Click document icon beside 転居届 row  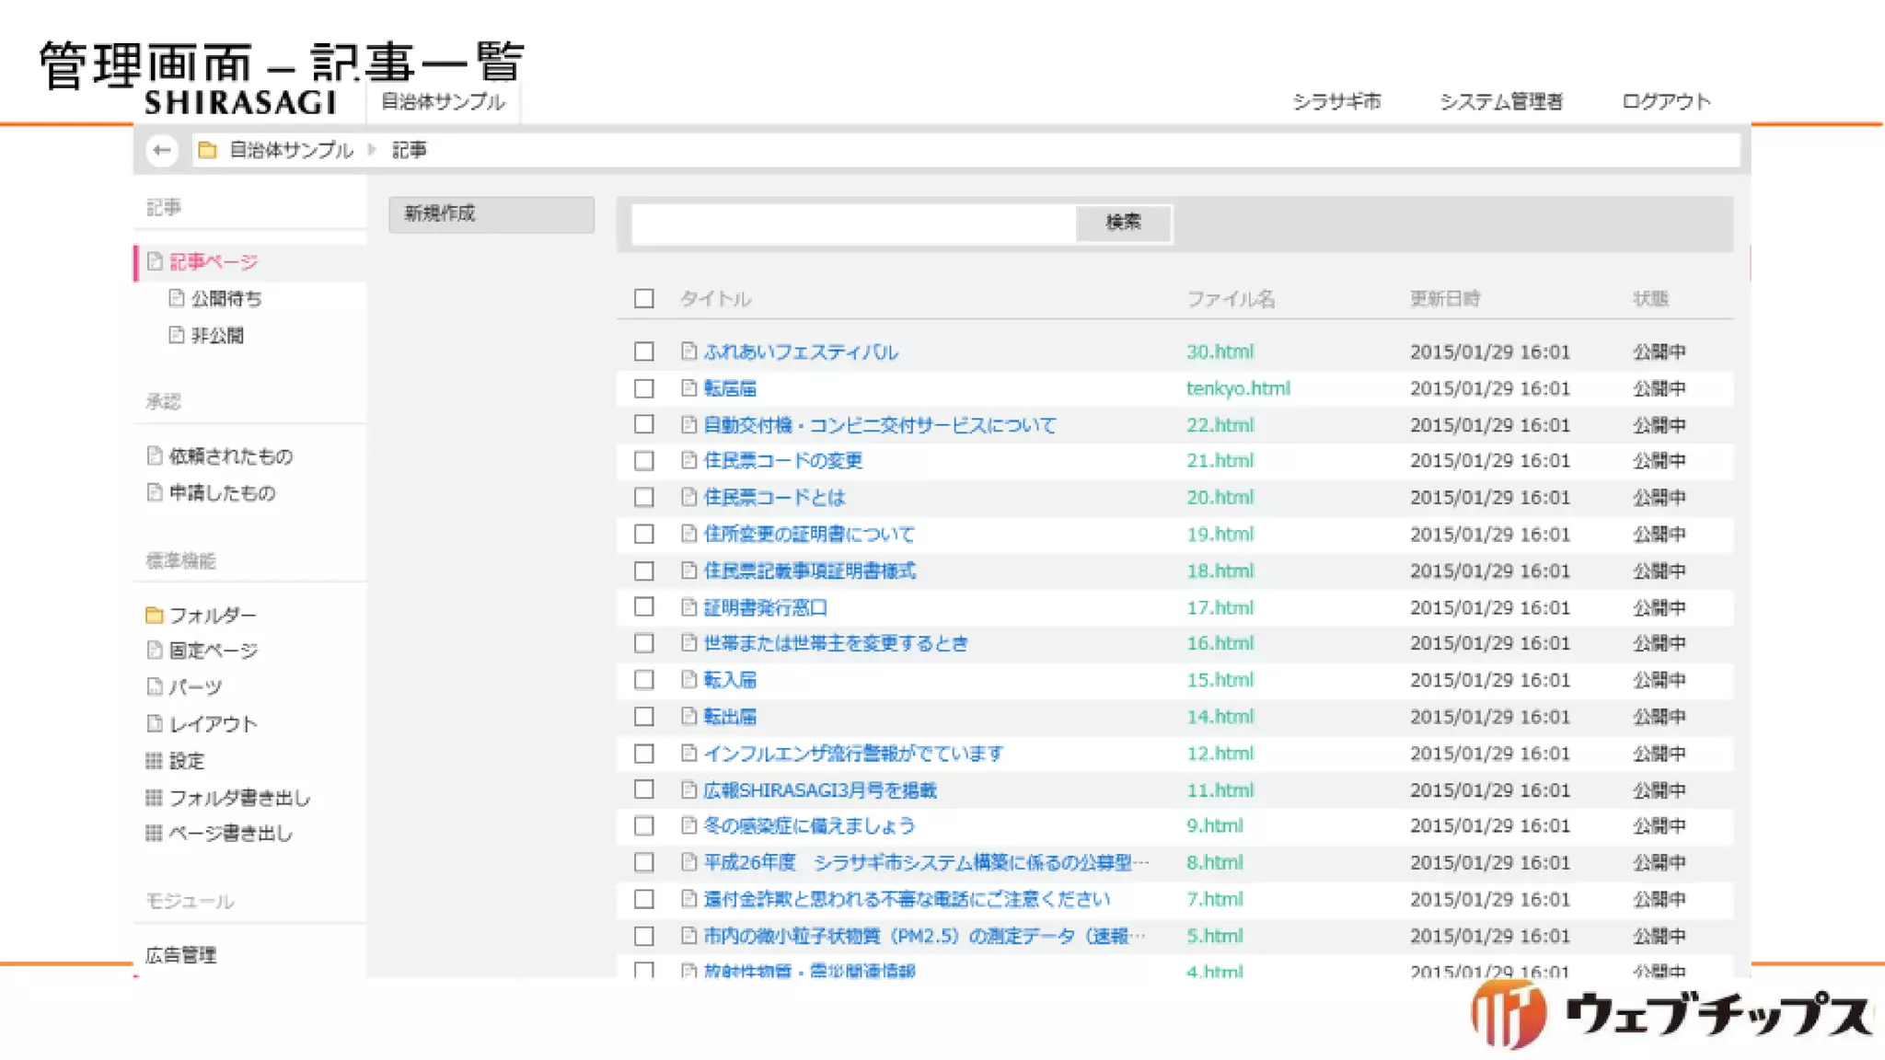688,388
